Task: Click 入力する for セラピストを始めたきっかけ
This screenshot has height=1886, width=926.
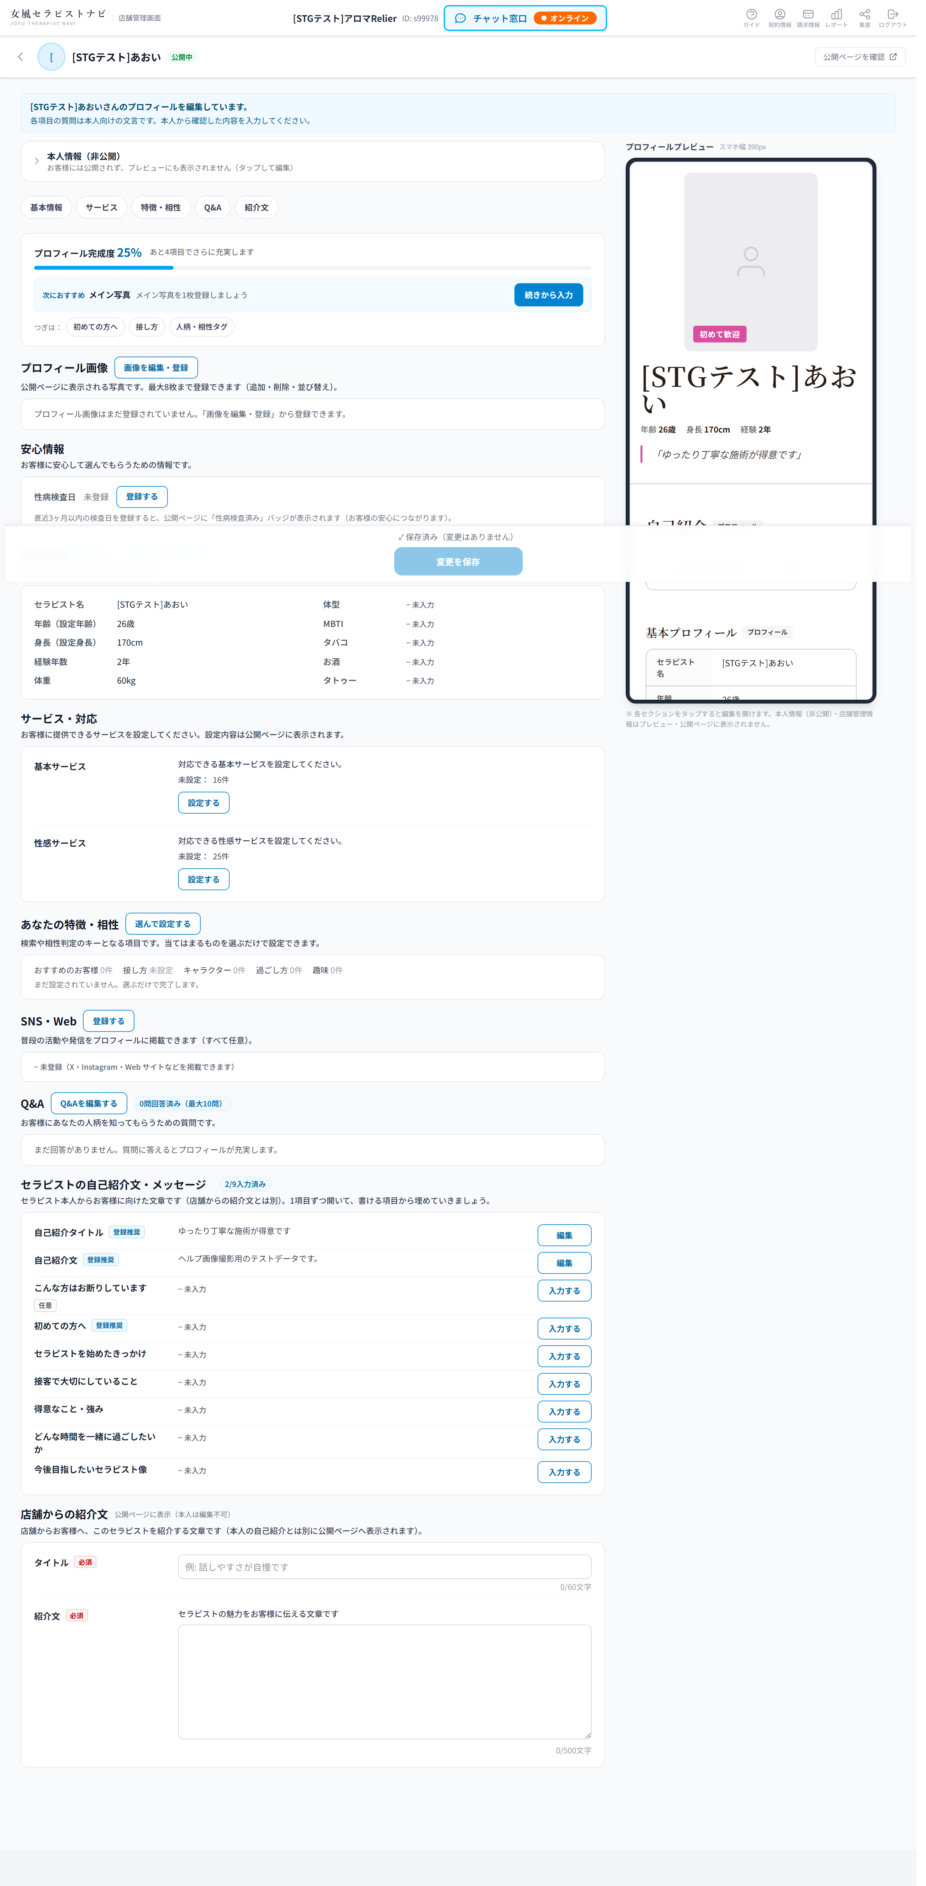Action: (x=565, y=1357)
